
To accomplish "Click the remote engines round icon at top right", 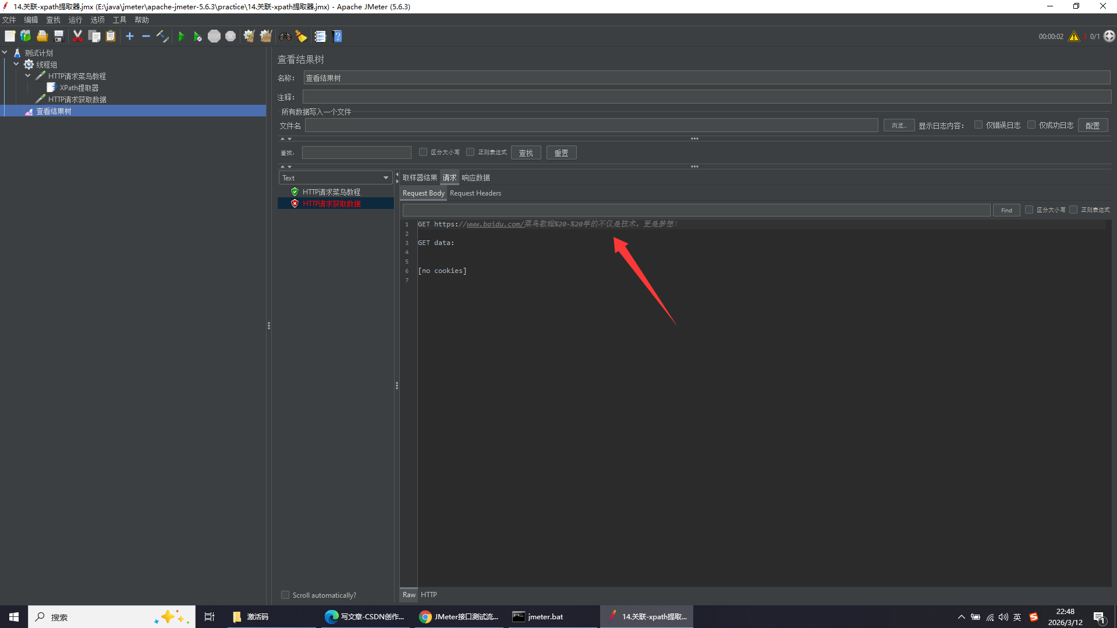I will pos(1109,36).
